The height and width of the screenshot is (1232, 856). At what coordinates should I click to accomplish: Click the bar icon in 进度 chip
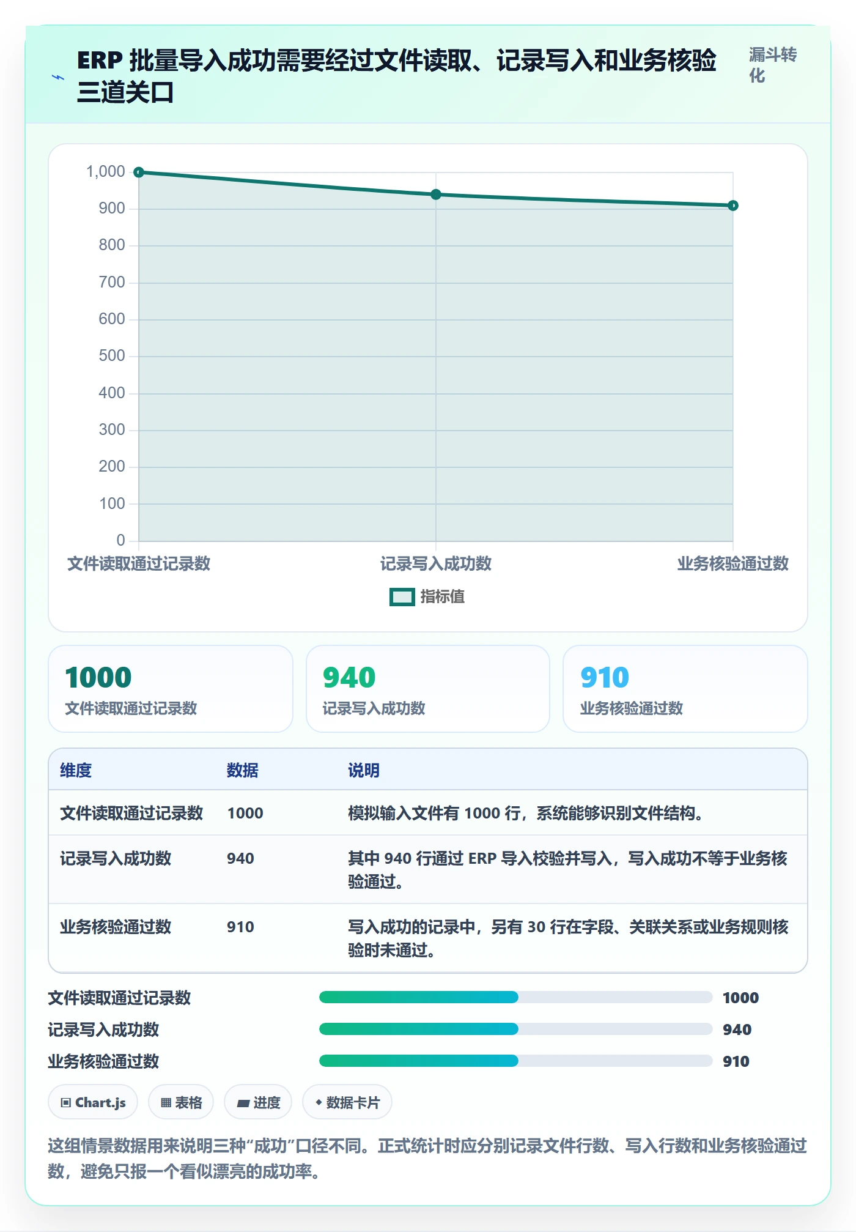coord(243,1104)
